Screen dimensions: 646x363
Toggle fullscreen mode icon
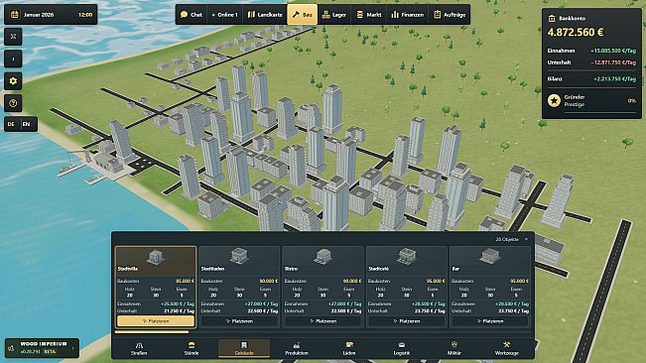pos(13,37)
